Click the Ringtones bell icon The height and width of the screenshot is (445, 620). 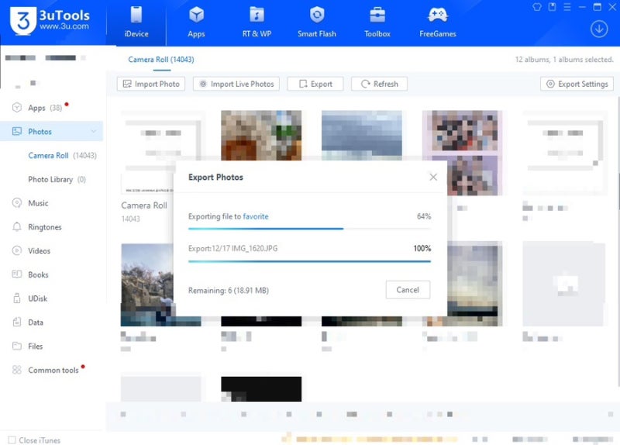pyautogui.click(x=16, y=226)
